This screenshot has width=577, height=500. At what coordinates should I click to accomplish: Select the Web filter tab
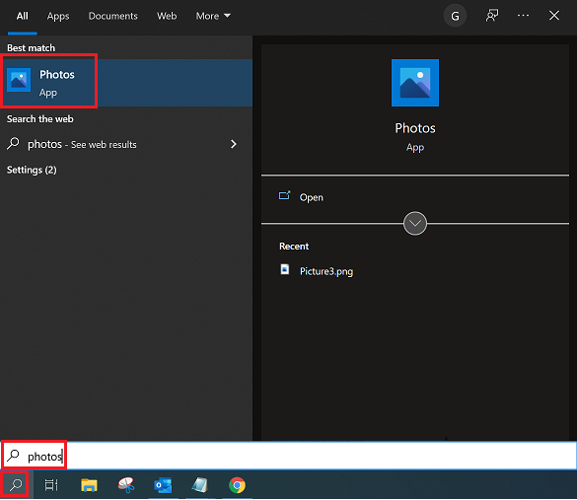pos(167,16)
